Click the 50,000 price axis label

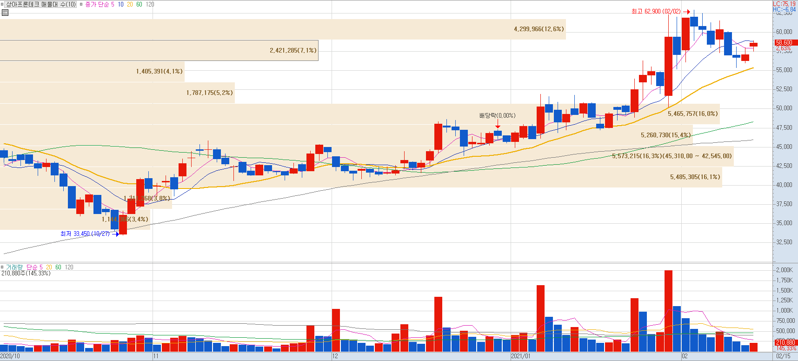(x=784, y=108)
